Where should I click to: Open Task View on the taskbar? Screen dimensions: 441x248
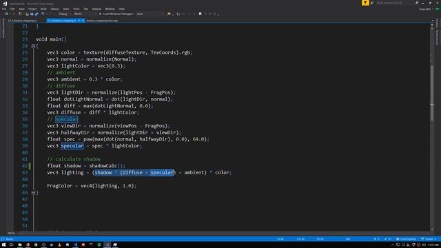12,245
